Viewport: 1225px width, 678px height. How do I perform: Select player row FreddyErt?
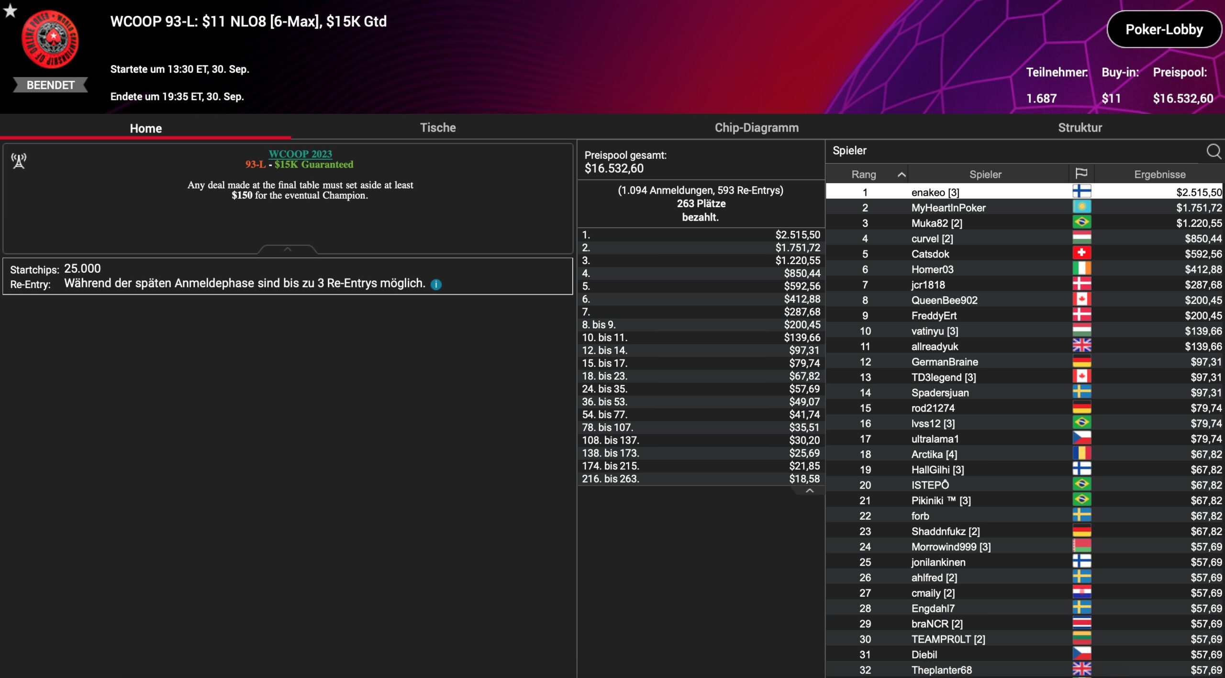point(1024,315)
